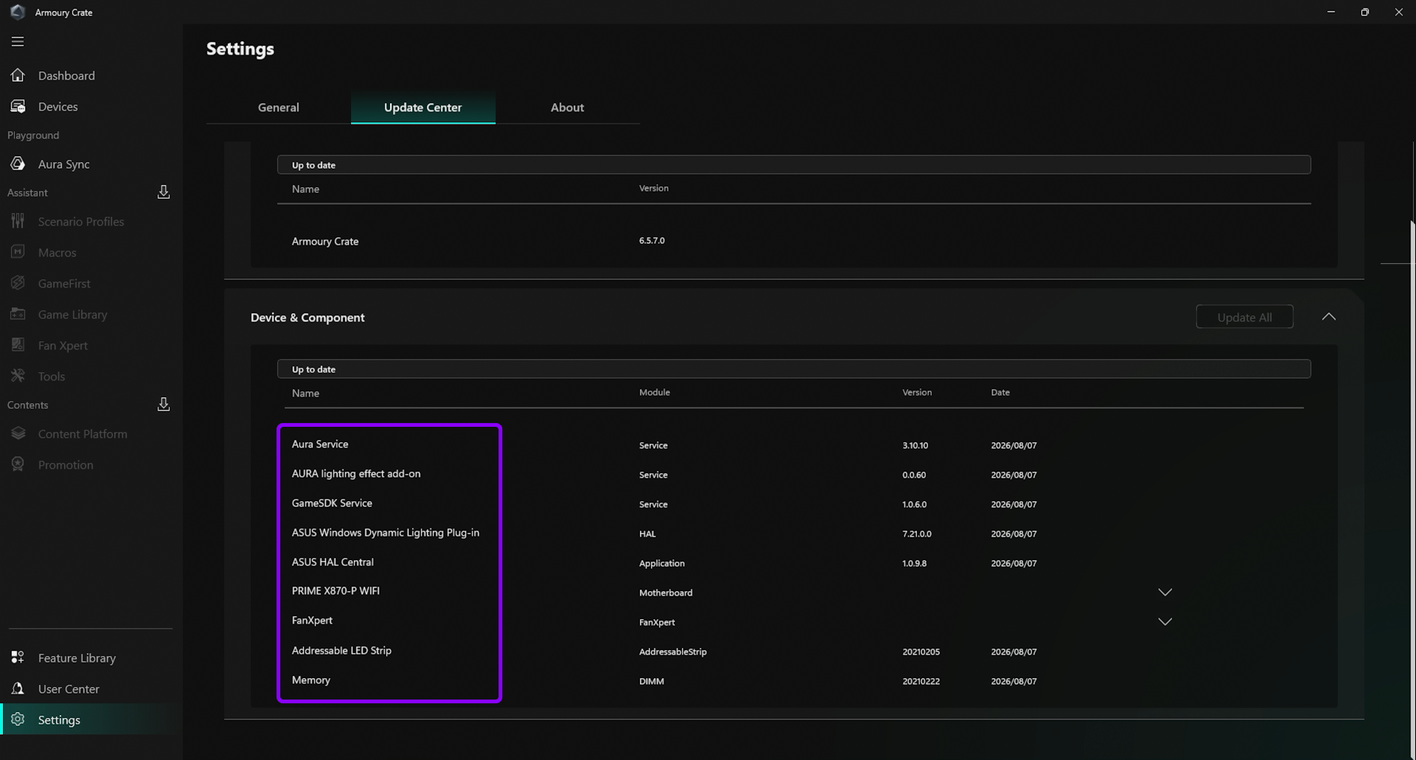Image resolution: width=1416 pixels, height=760 pixels.
Task: Click the Armoury Crate logo icon
Action: tap(18, 12)
